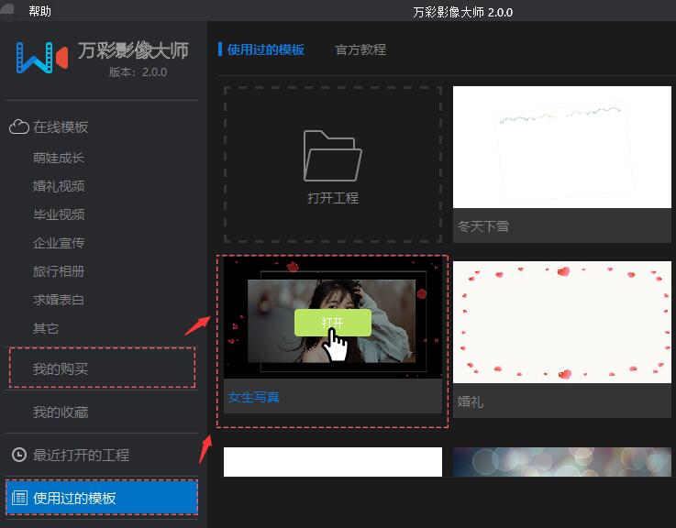Select the 冬天下雪 template thumbnail
The image size is (676, 528).
[x=561, y=147]
